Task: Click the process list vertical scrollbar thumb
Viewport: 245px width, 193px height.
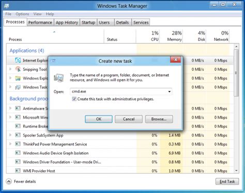Action: (x=236, y=73)
